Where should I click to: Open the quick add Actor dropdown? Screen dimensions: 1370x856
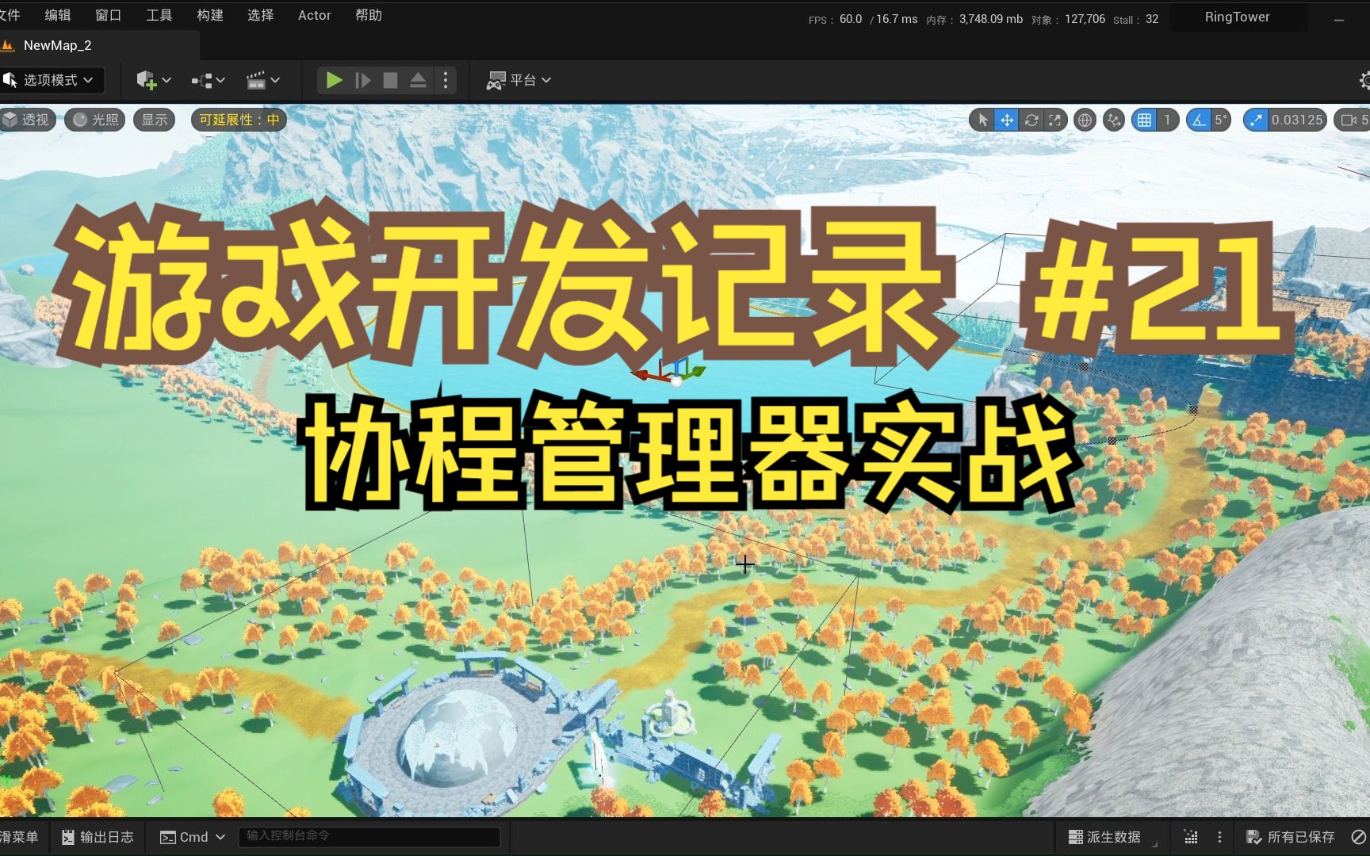[x=153, y=80]
